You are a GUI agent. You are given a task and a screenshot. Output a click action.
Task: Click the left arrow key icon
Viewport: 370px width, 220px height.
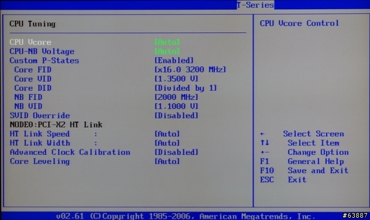262,134
